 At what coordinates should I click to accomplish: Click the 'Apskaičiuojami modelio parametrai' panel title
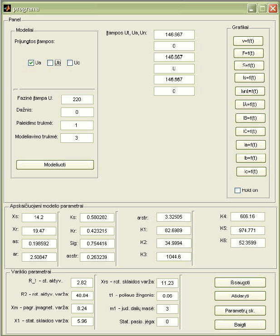[x=47, y=206]
